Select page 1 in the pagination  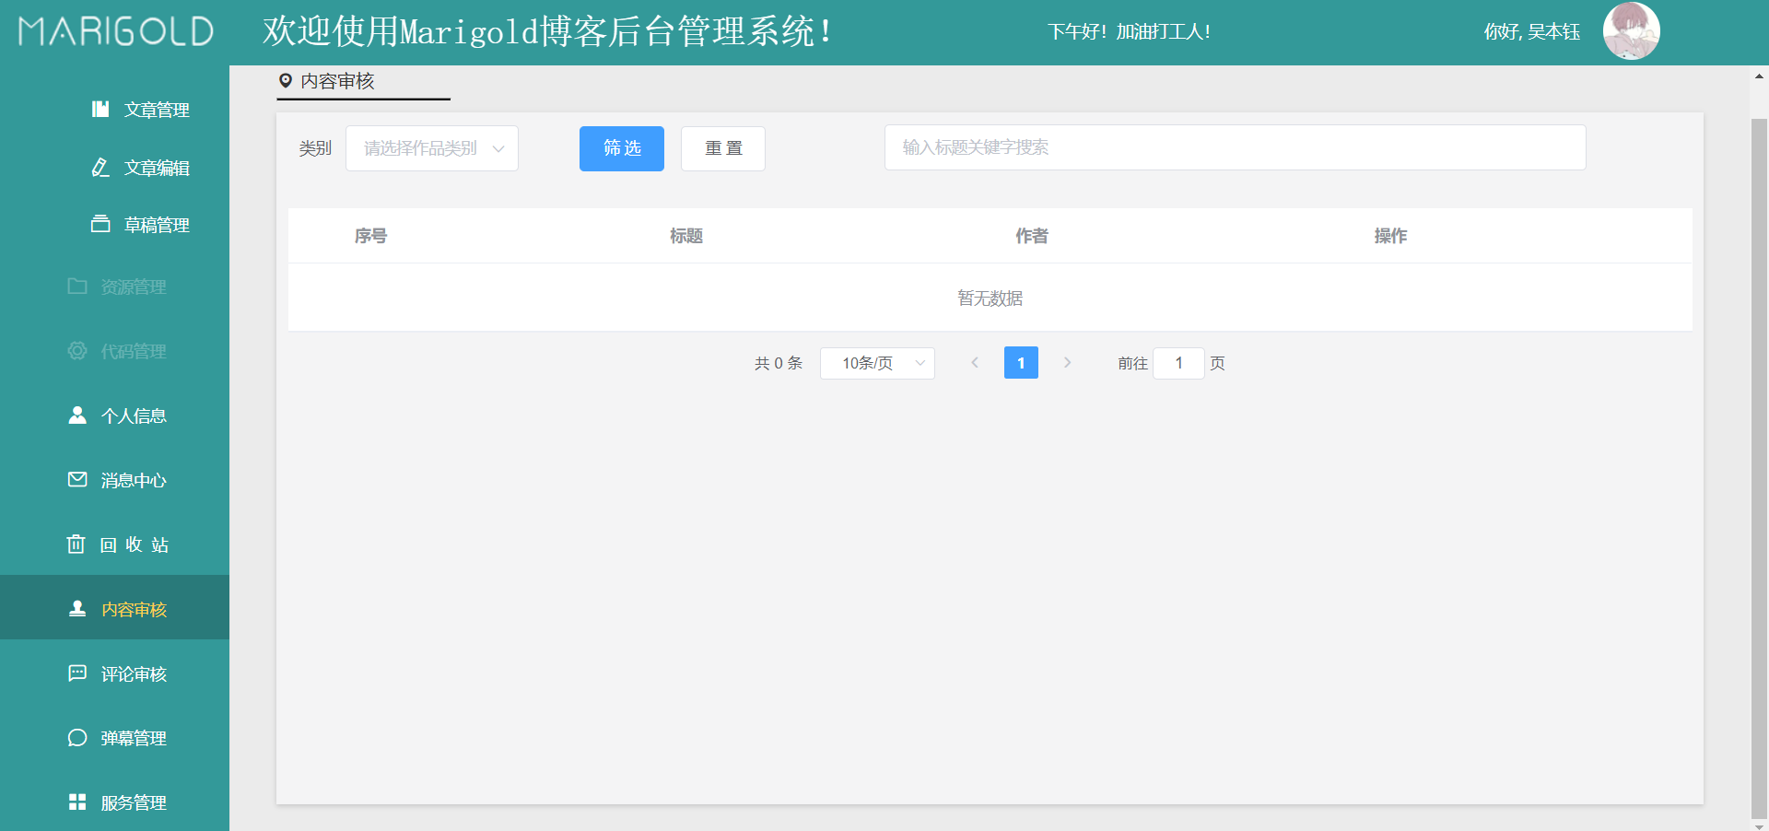point(1021,363)
